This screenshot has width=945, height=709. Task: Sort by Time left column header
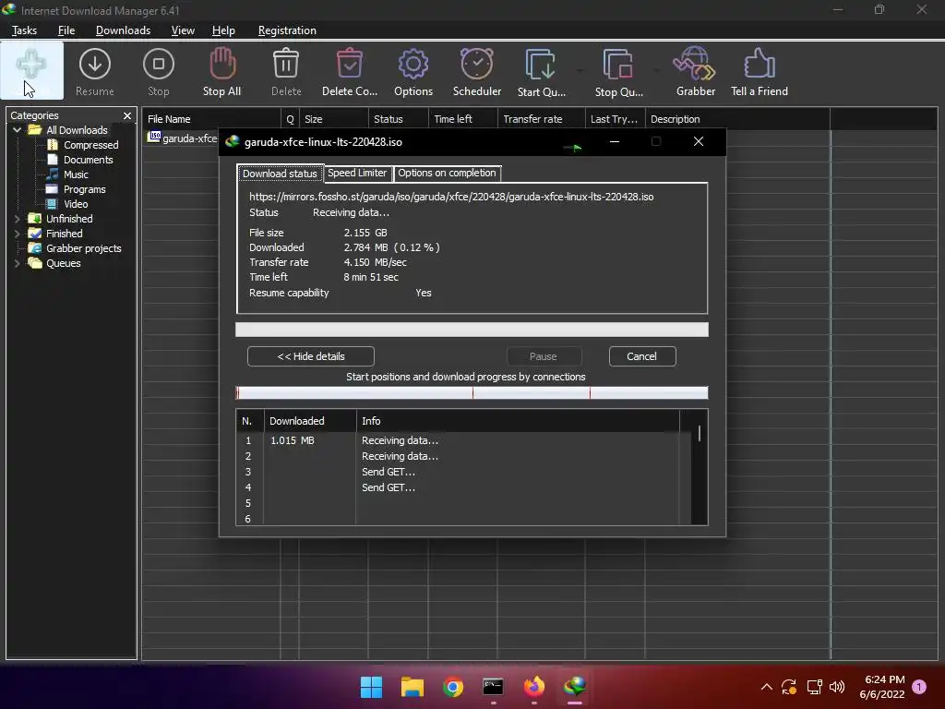(463, 119)
